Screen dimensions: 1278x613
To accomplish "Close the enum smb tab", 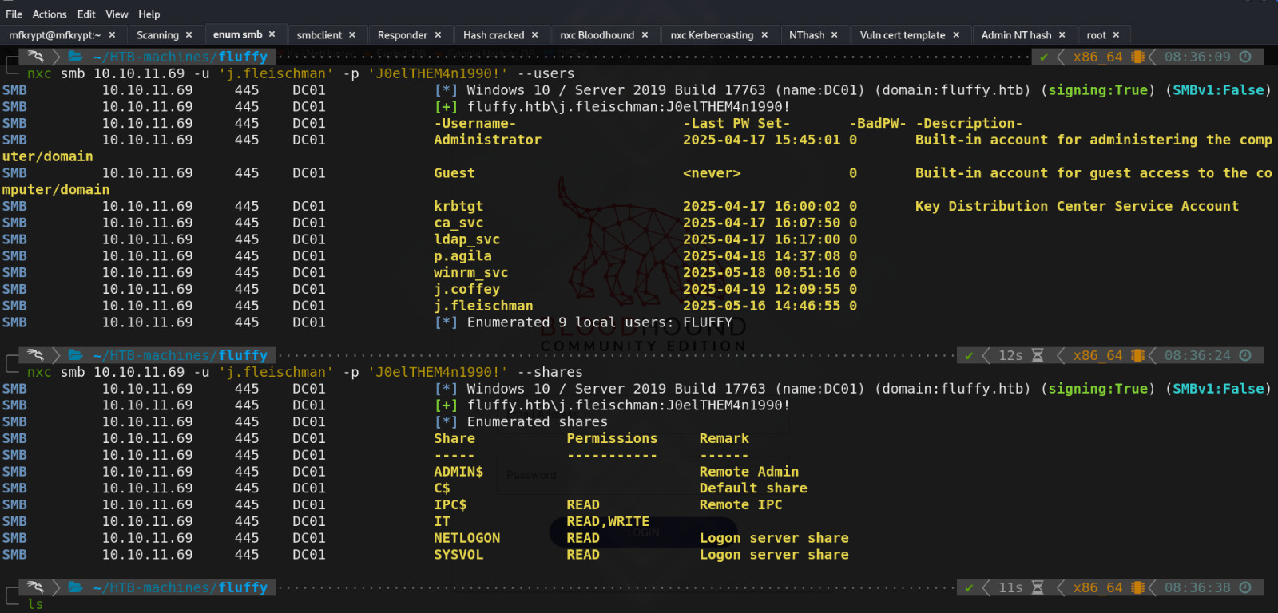I will coord(272,34).
